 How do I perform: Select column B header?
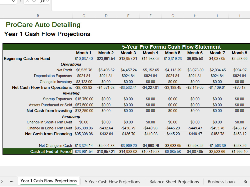click(38, 16)
